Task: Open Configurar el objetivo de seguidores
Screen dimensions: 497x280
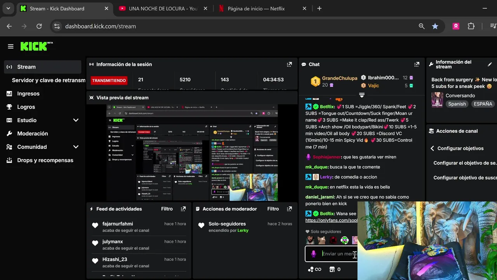Action: (x=465, y=163)
